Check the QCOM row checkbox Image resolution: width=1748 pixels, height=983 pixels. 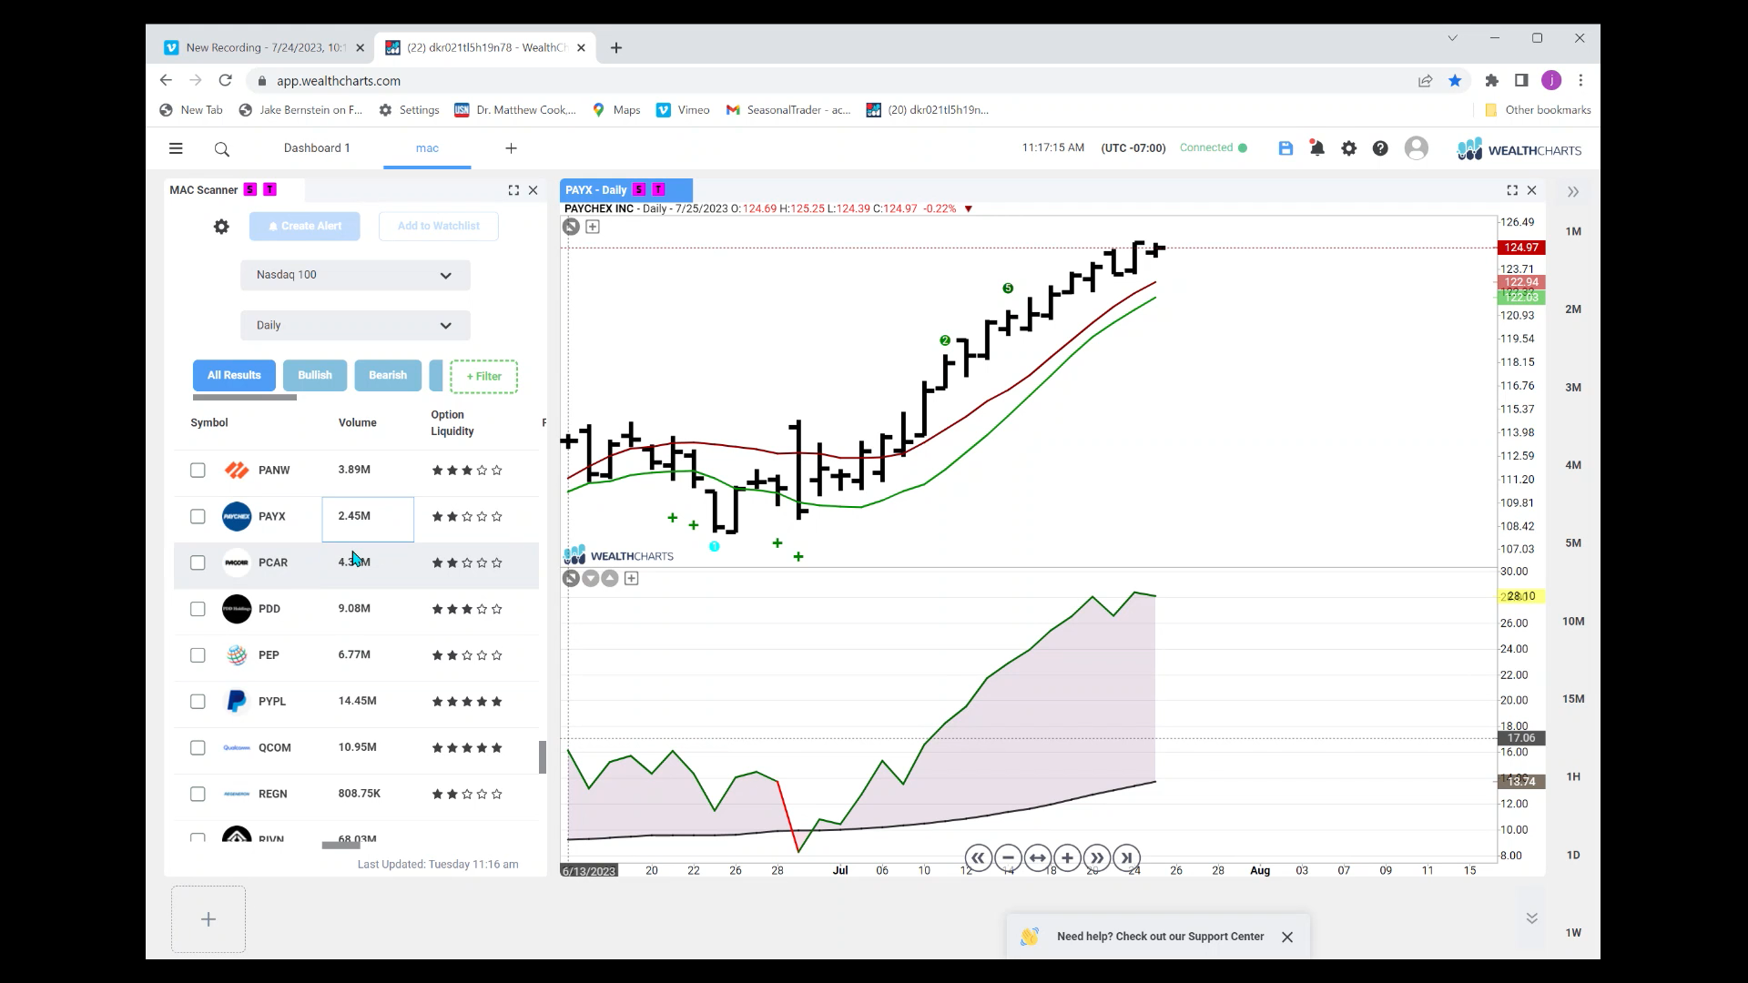click(x=198, y=748)
